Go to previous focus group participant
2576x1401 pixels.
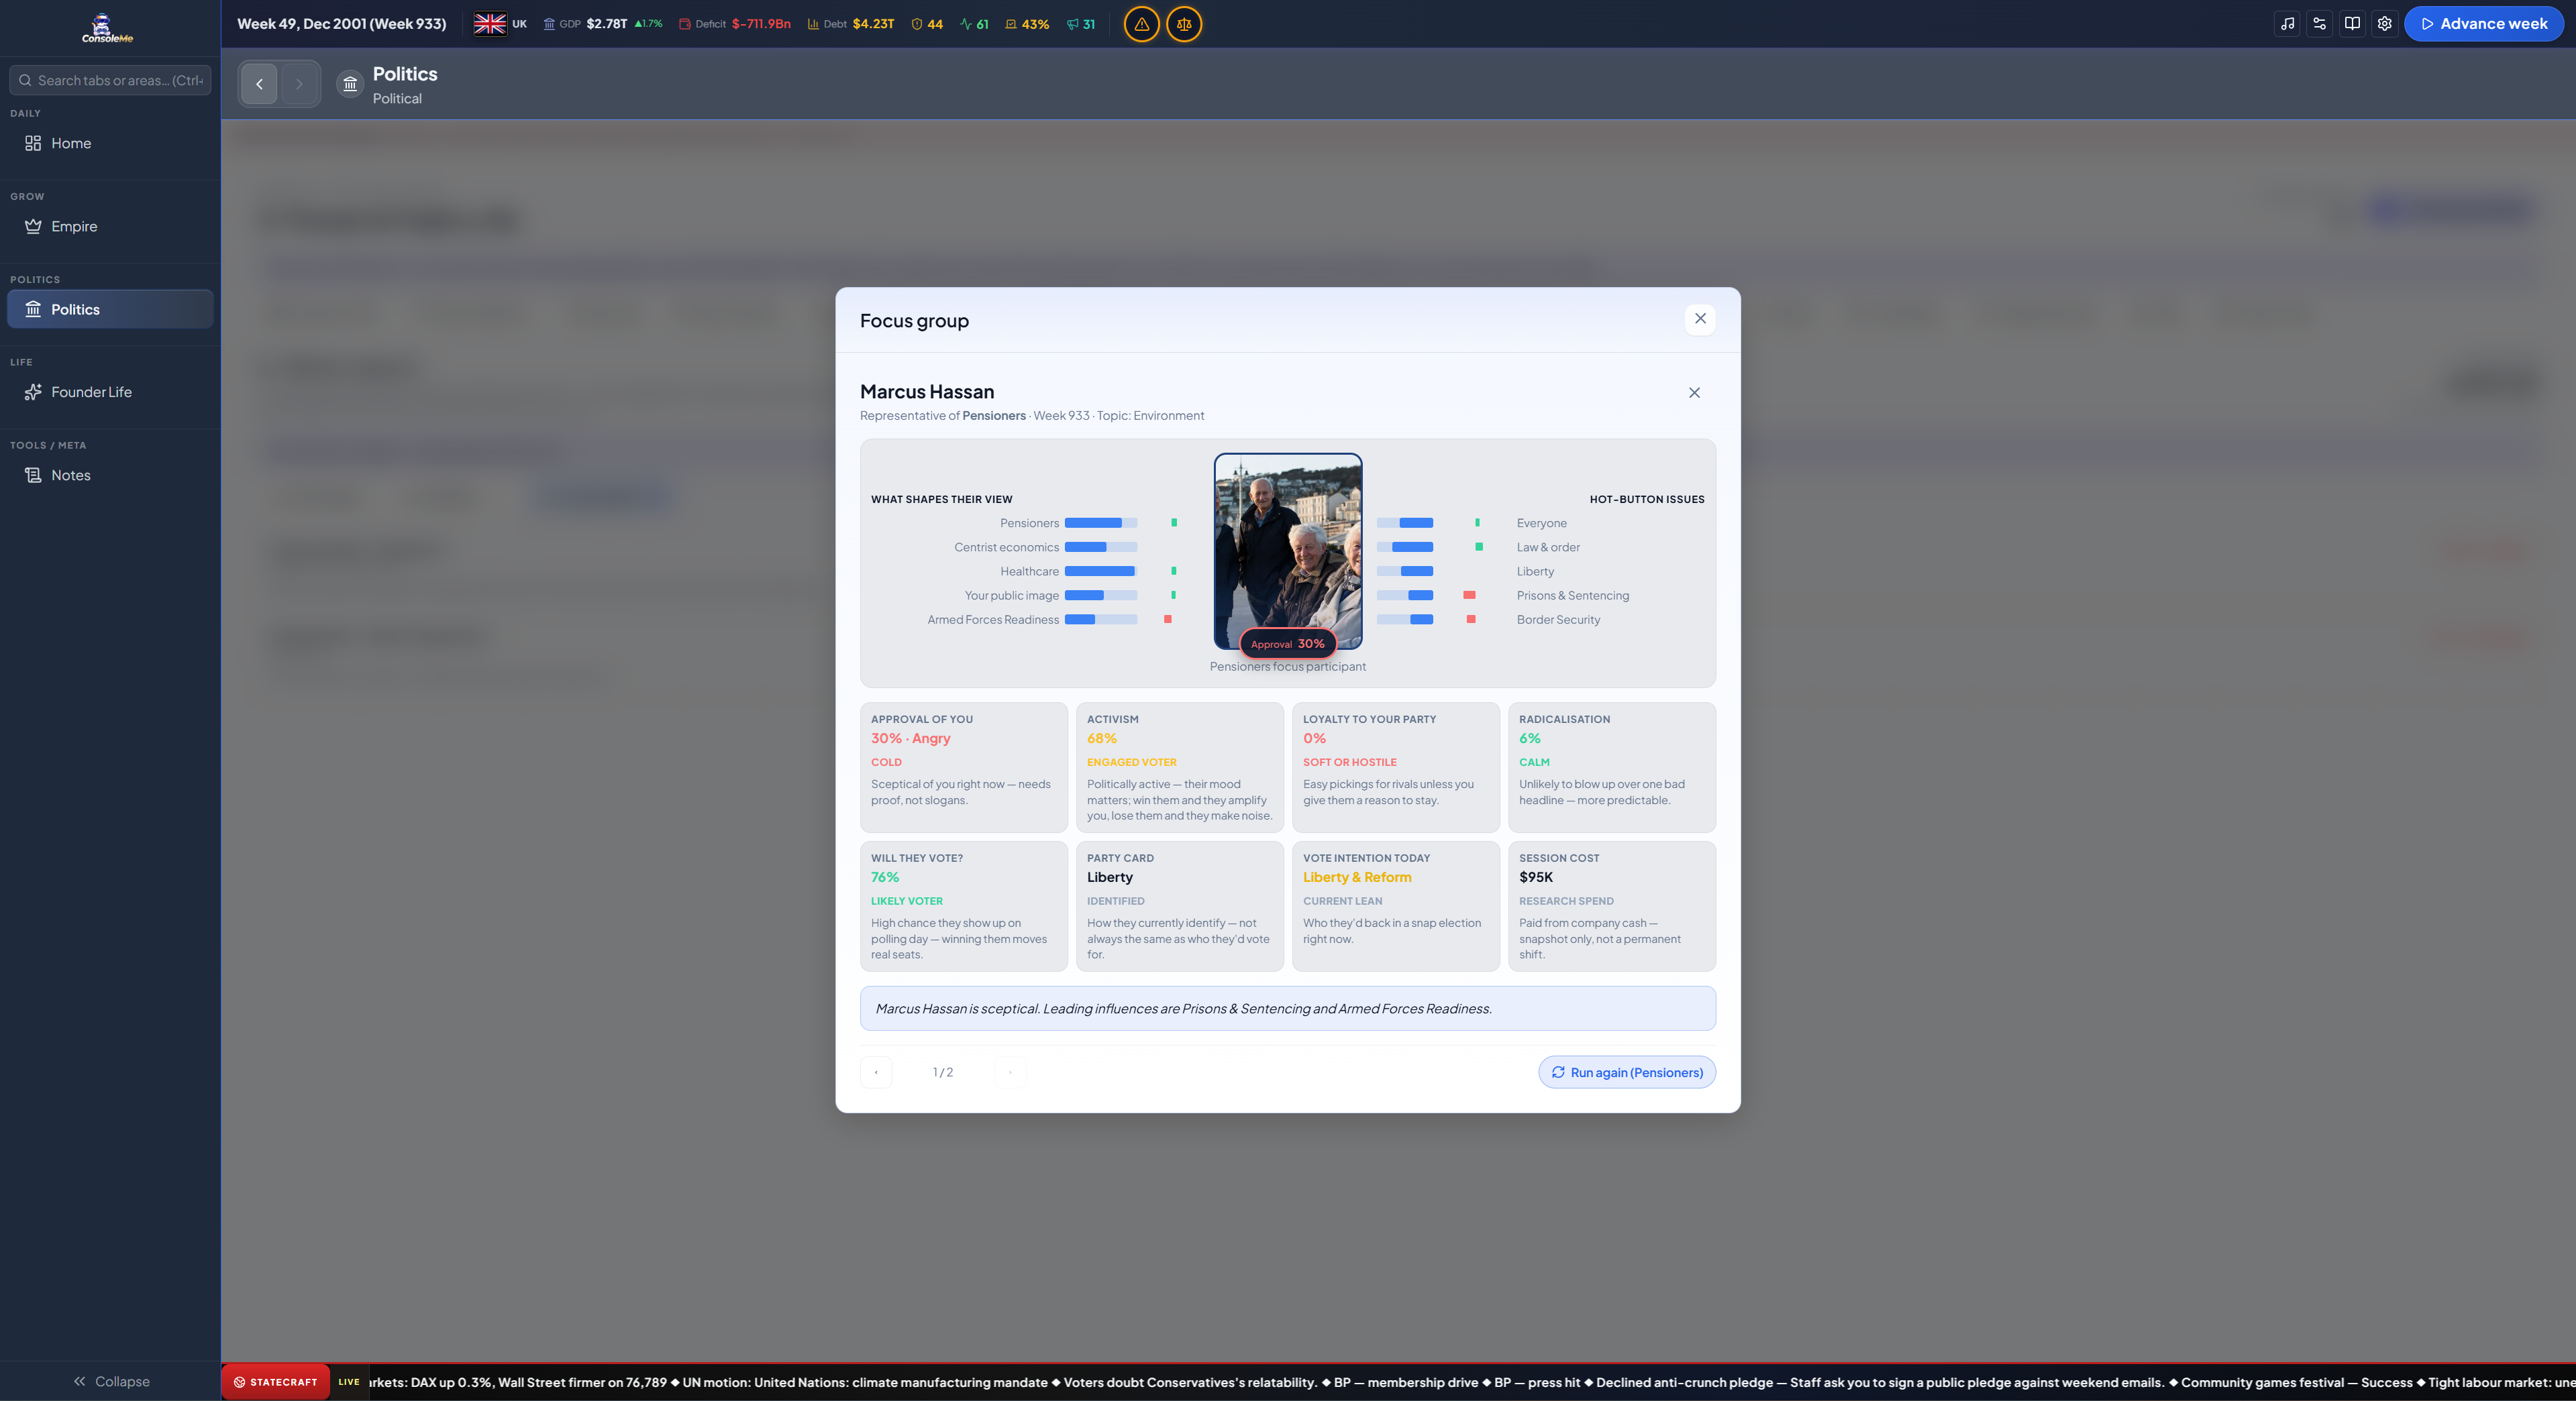(876, 1072)
